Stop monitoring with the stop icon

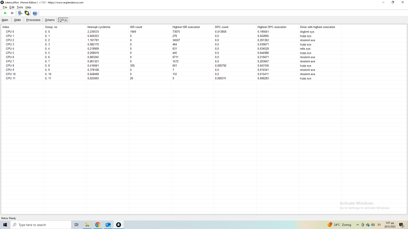tap(12, 13)
